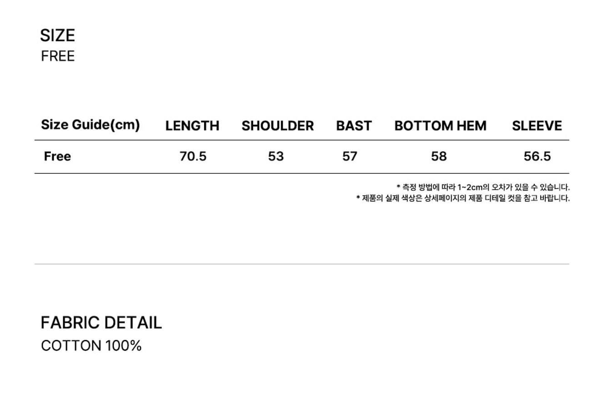Select the LENGTH column header

click(x=192, y=126)
